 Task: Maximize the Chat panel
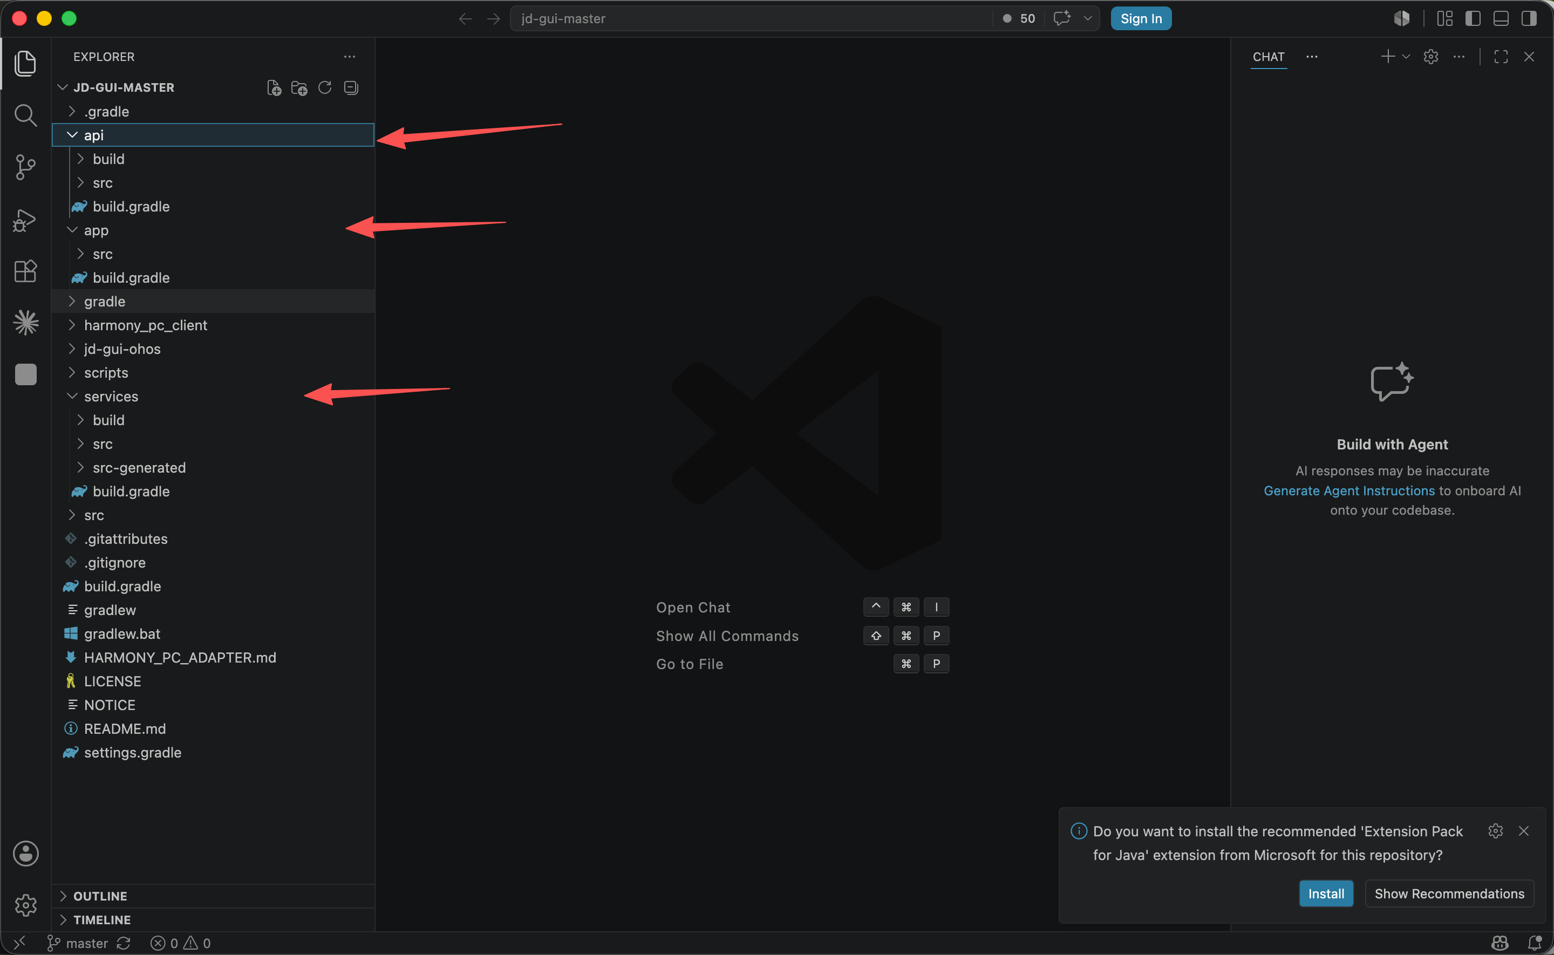(1501, 57)
